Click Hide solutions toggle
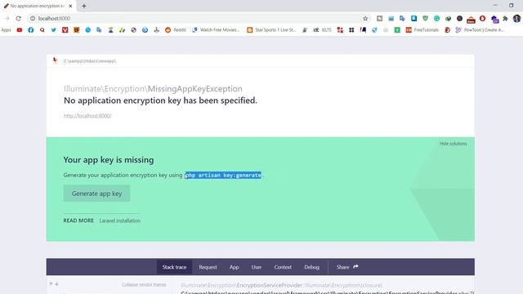Screen dimensions: 523x294 click(x=453, y=144)
